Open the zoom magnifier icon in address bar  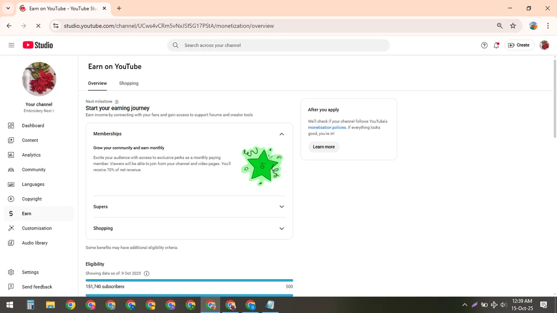tap(499, 26)
